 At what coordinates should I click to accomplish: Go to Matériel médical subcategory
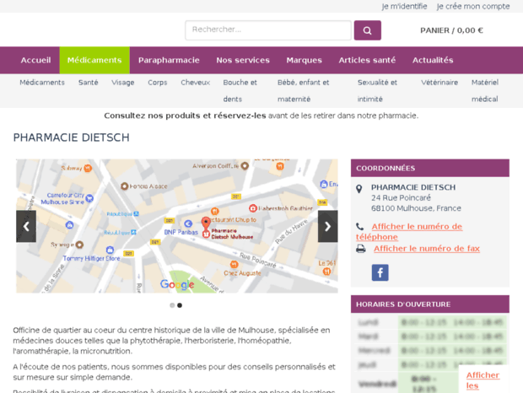[485, 91]
